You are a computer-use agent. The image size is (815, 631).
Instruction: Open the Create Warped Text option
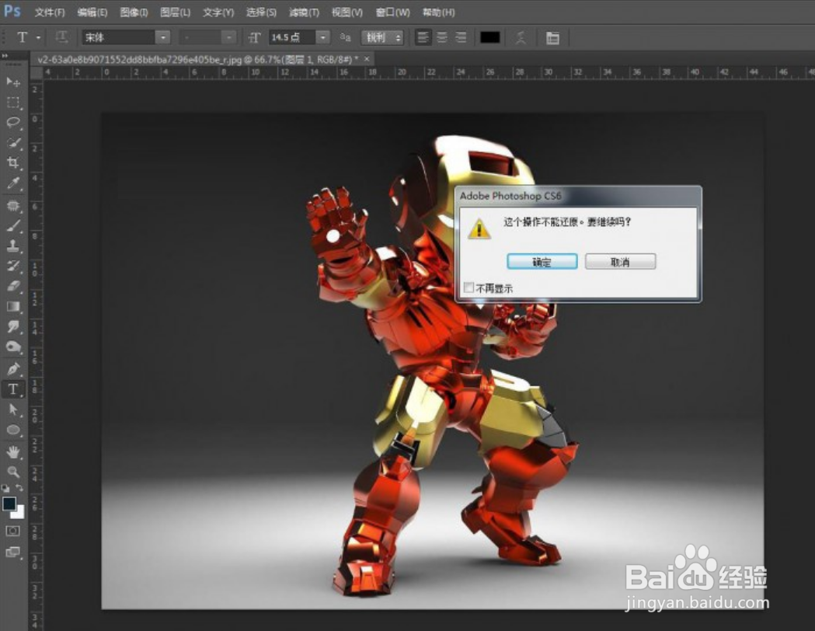(x=521, y=37)
